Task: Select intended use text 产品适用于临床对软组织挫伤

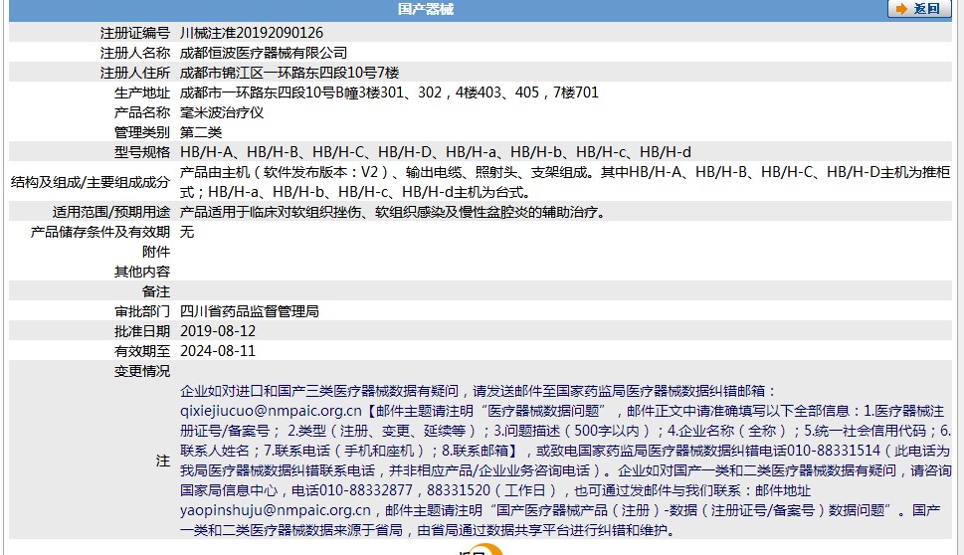Action: [272, 212]
